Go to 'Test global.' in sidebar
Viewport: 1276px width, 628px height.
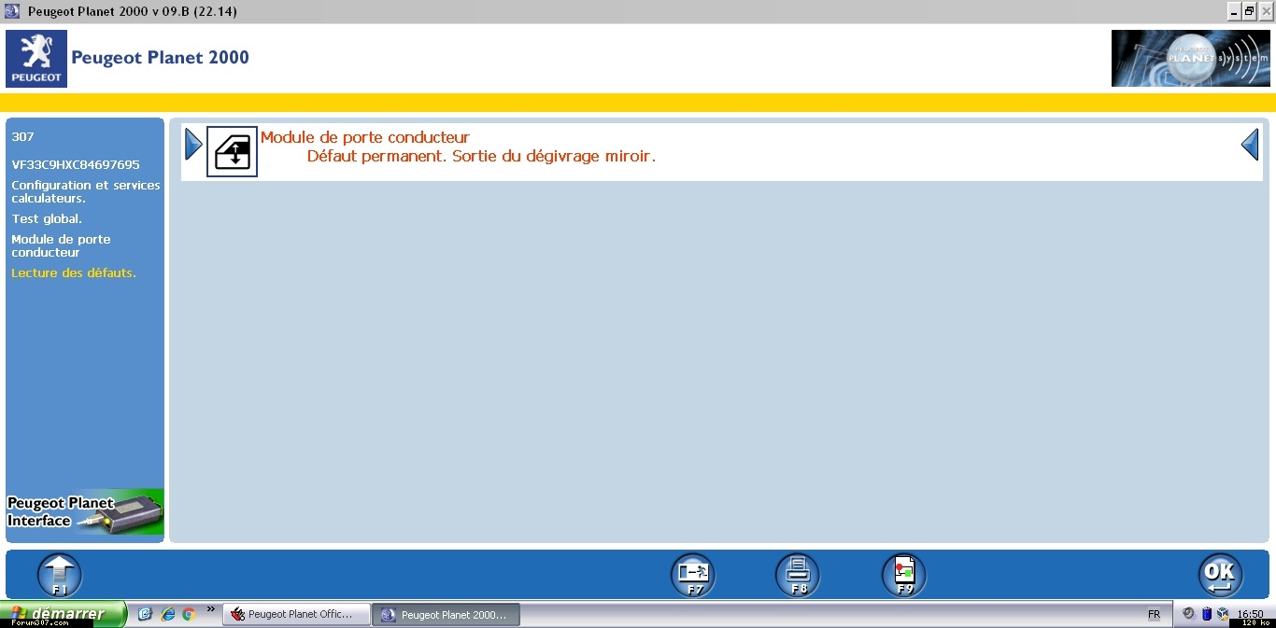coord(47,218)
